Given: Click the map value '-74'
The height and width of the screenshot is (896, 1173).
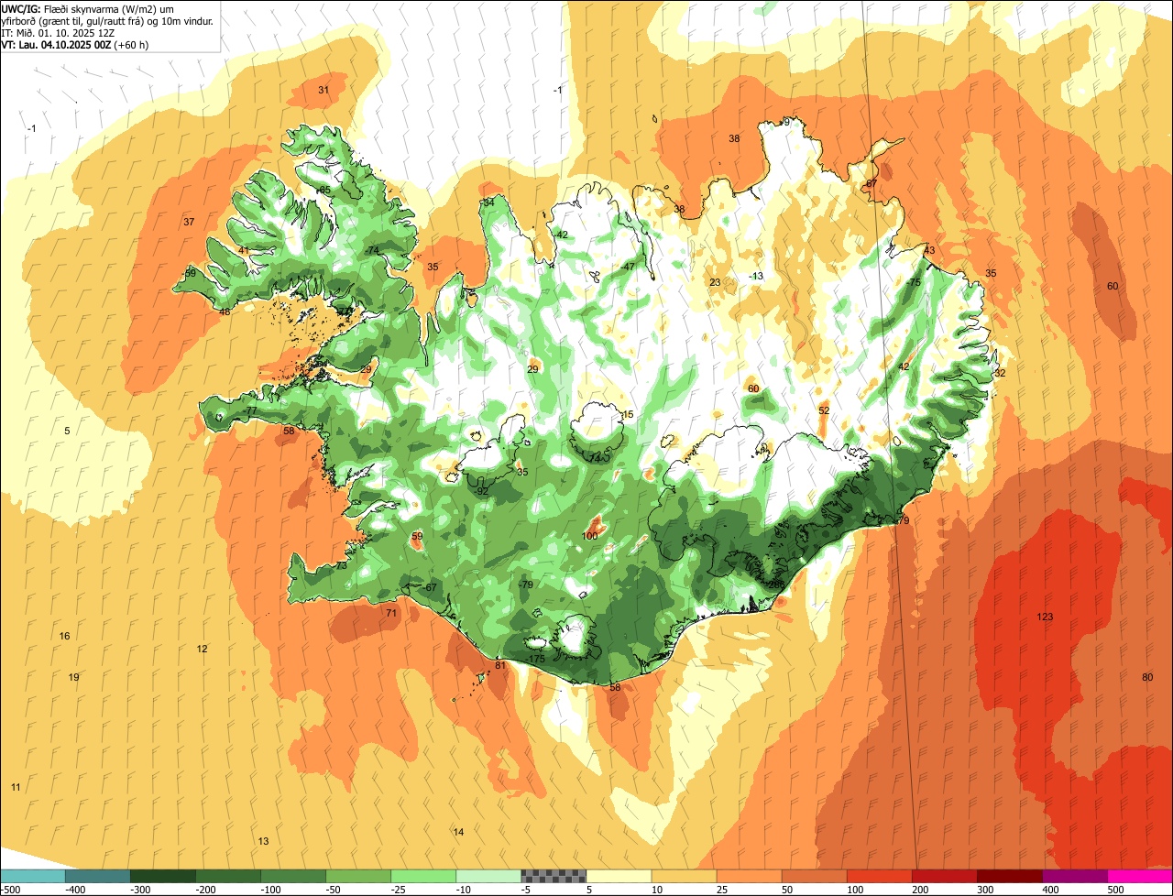Looking at the screenshot, I should (x=371, y=251).
